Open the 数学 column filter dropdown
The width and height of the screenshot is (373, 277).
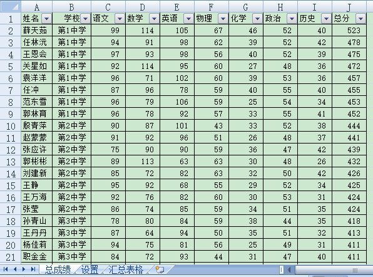pos(154,18)
